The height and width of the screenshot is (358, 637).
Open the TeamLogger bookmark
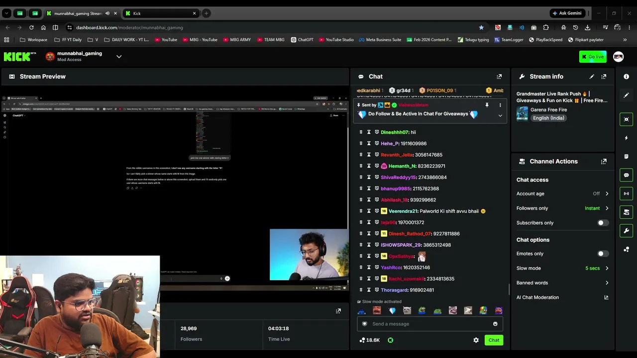pos(509,40)
